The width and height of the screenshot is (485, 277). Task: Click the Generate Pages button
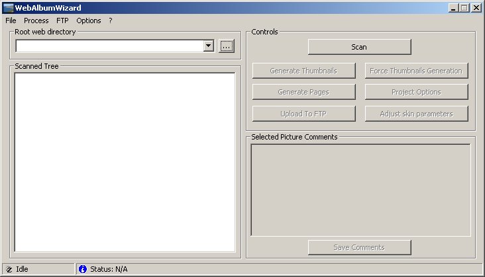click(303, 92)
